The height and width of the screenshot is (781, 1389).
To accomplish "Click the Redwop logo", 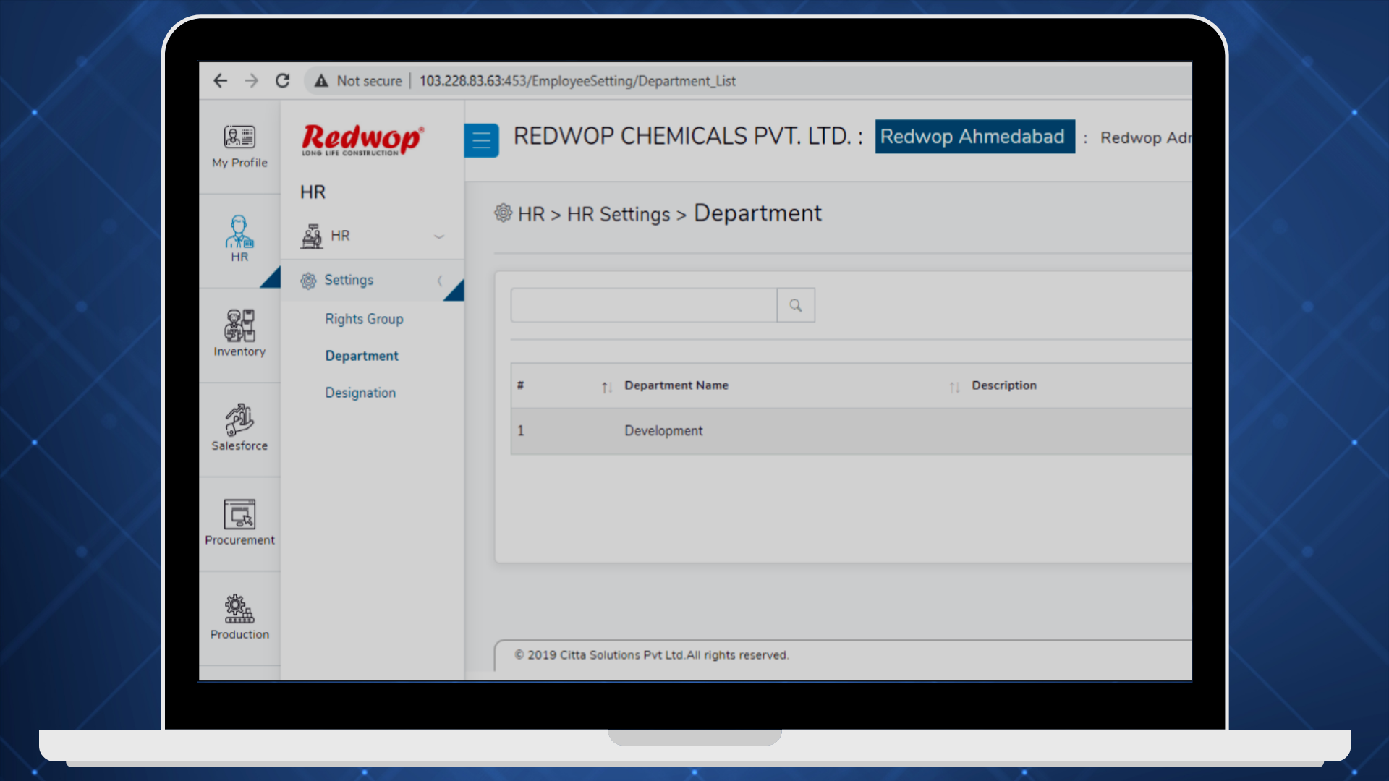I will (362, 139).
